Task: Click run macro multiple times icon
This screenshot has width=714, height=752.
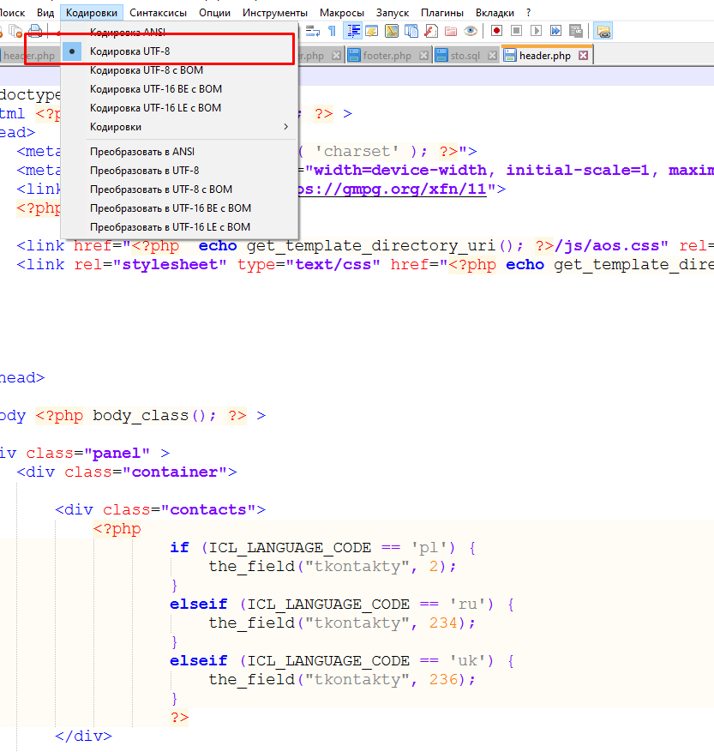Action: click(x=555, y=31)
